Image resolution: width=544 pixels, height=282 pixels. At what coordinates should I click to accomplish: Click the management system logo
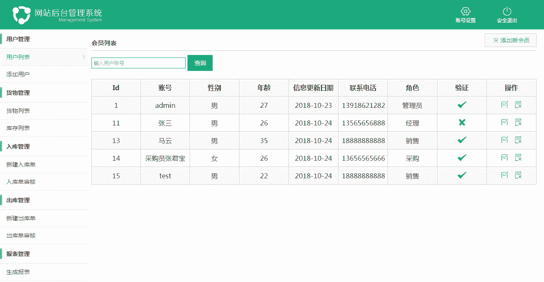point(21,15)
